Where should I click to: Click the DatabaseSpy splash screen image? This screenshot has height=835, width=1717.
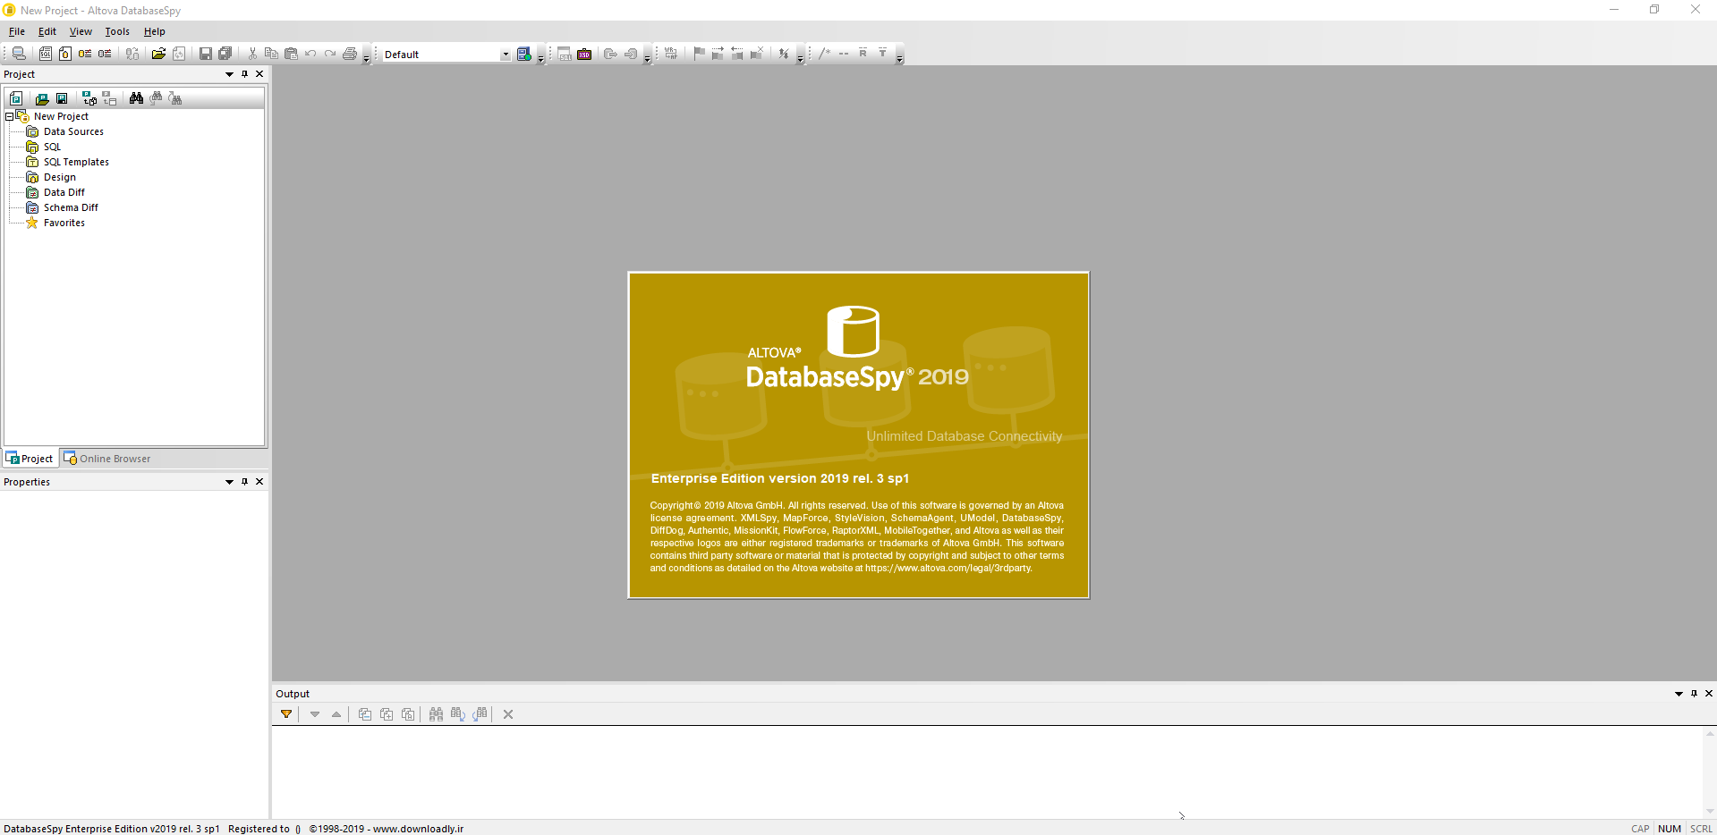pyautogui.click(x=859, y=435)
